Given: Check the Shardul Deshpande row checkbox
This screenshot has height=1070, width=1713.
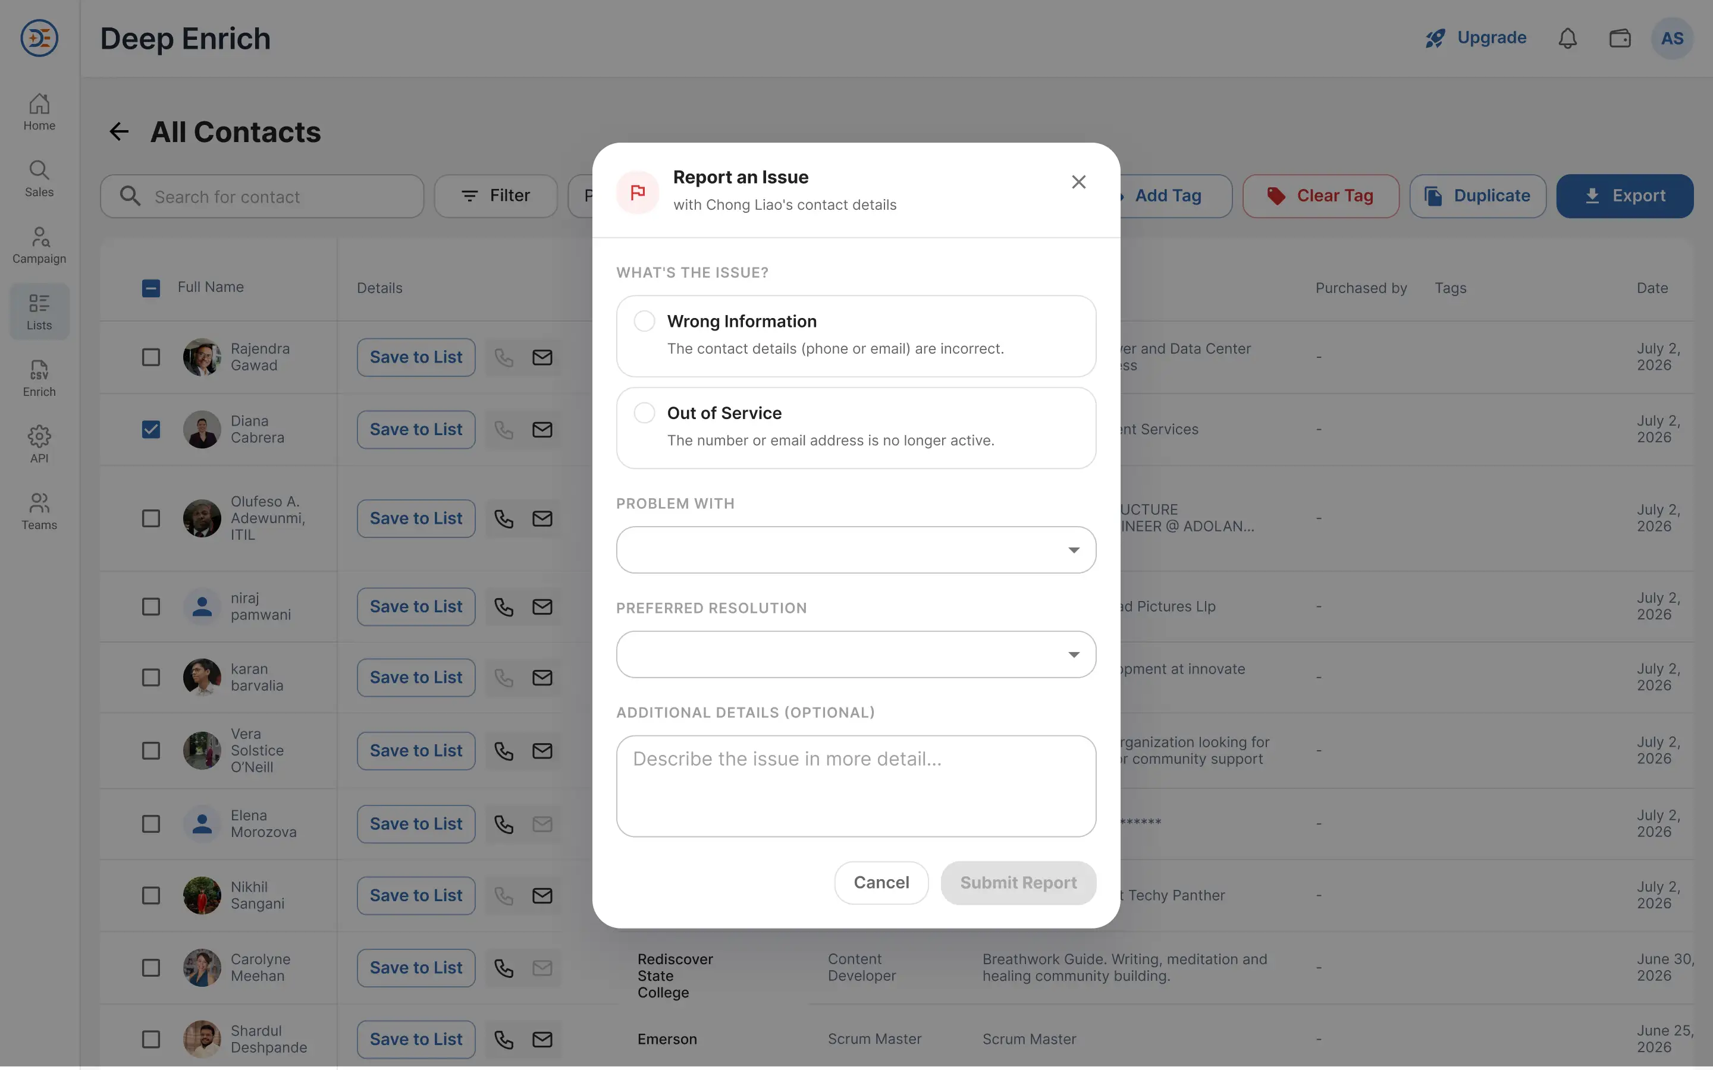Looking at the screenshot, I should 150,1040.
